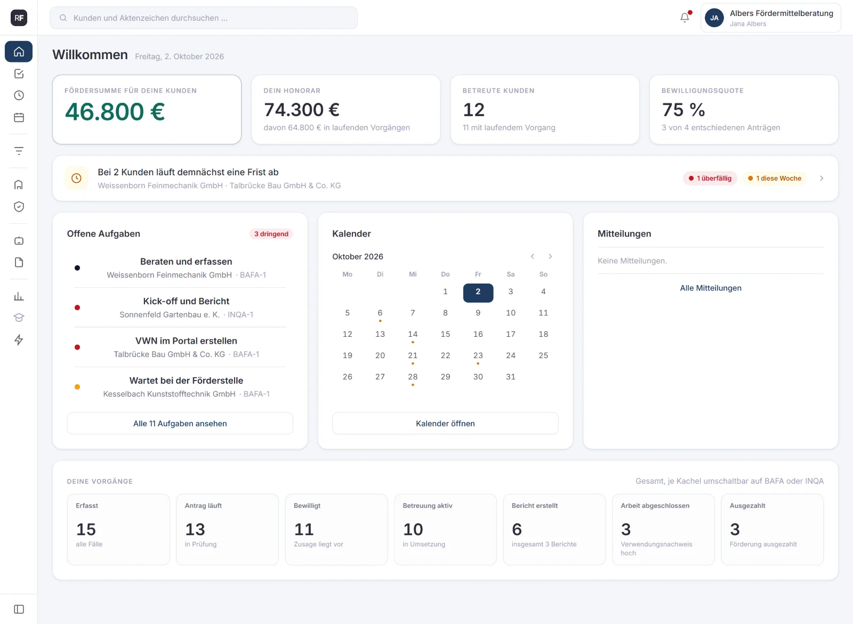Screen dimensions: 853x624
Task: Go to next month in calendar
Action: (x=550, y=256)
